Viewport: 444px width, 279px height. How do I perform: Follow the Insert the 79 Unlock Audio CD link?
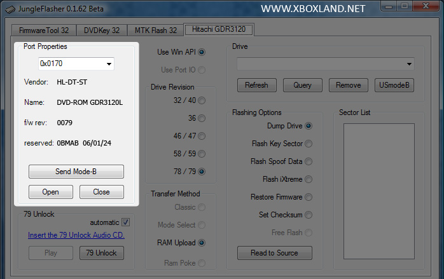(x=76, y=235)
